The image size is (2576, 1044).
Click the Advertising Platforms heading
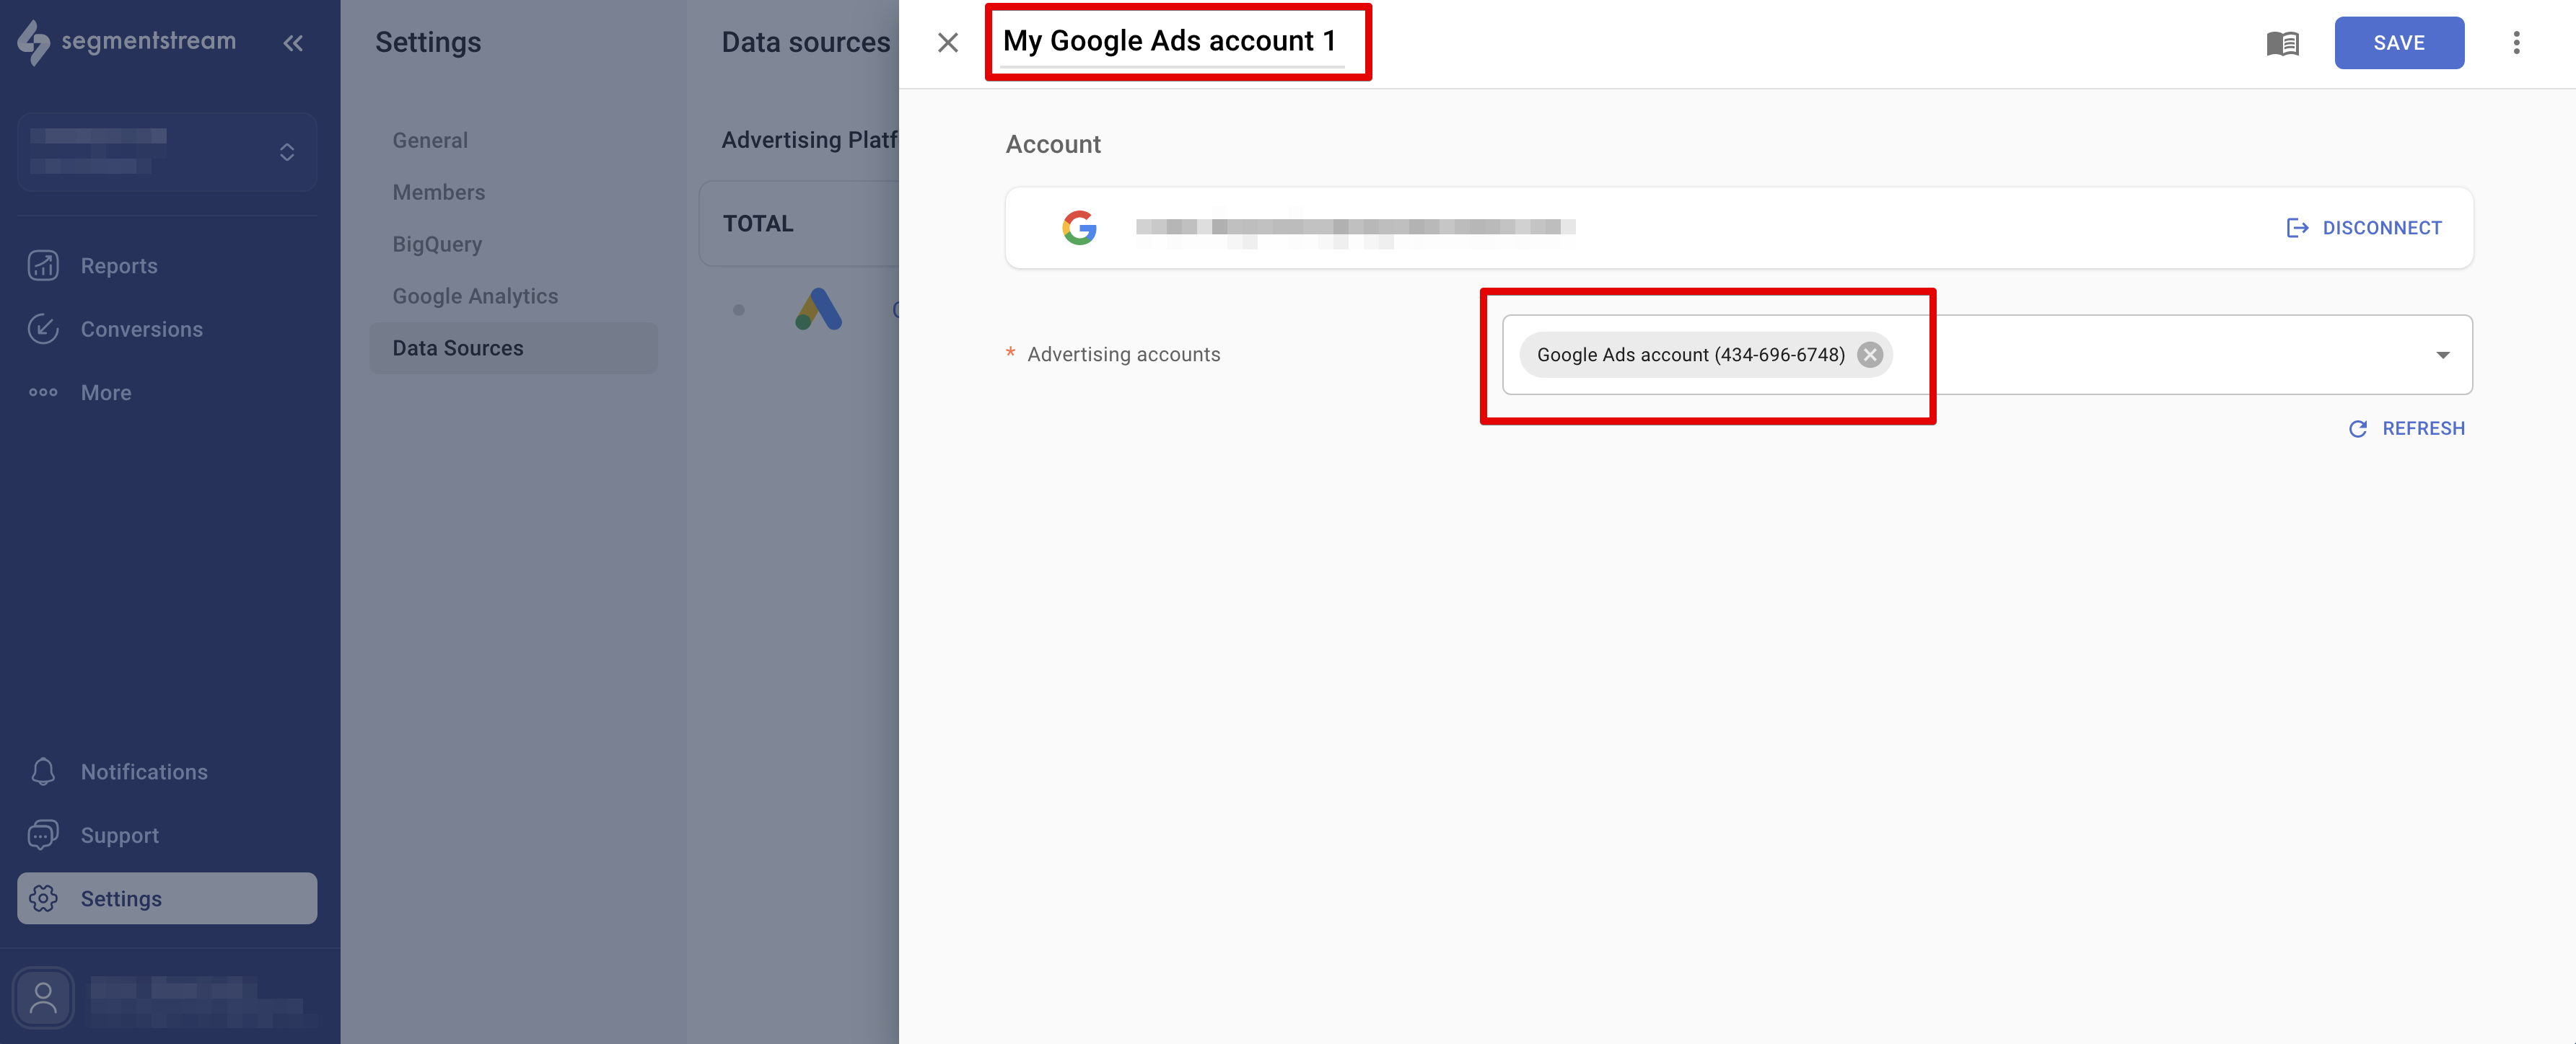point(809,140)
